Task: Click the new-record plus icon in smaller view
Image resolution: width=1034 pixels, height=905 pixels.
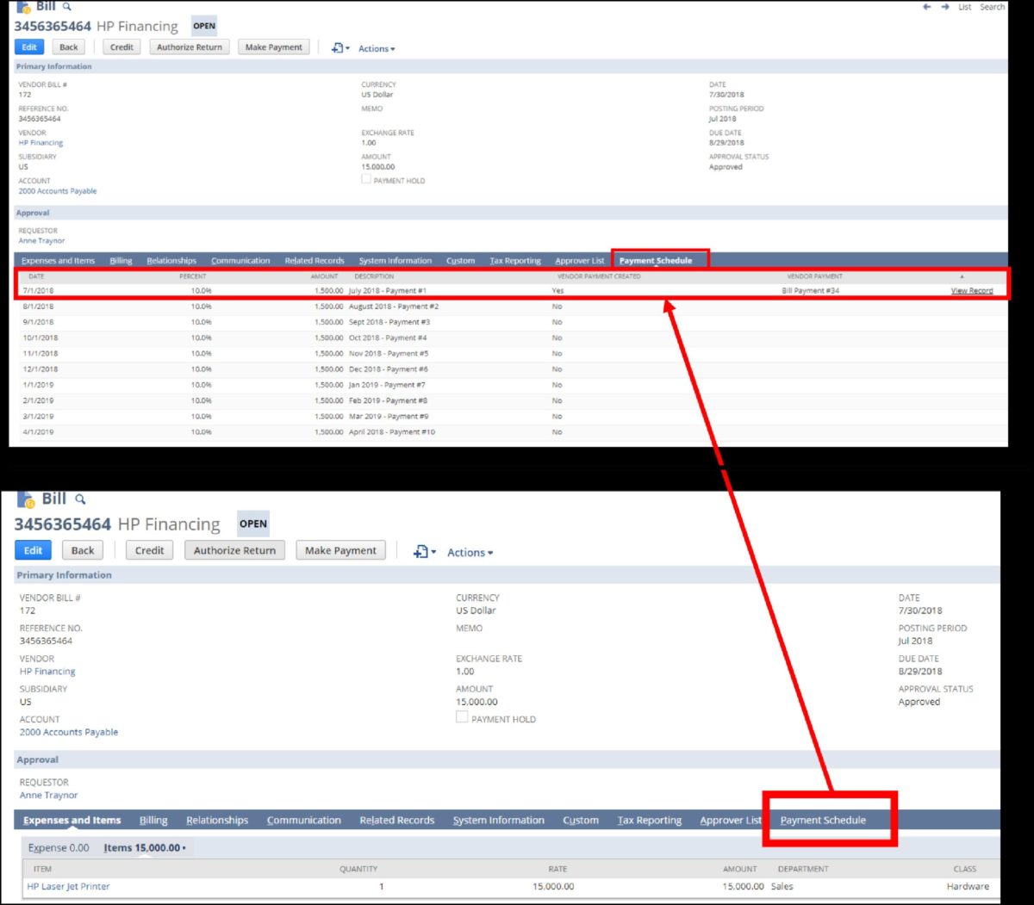Action: 337,48
